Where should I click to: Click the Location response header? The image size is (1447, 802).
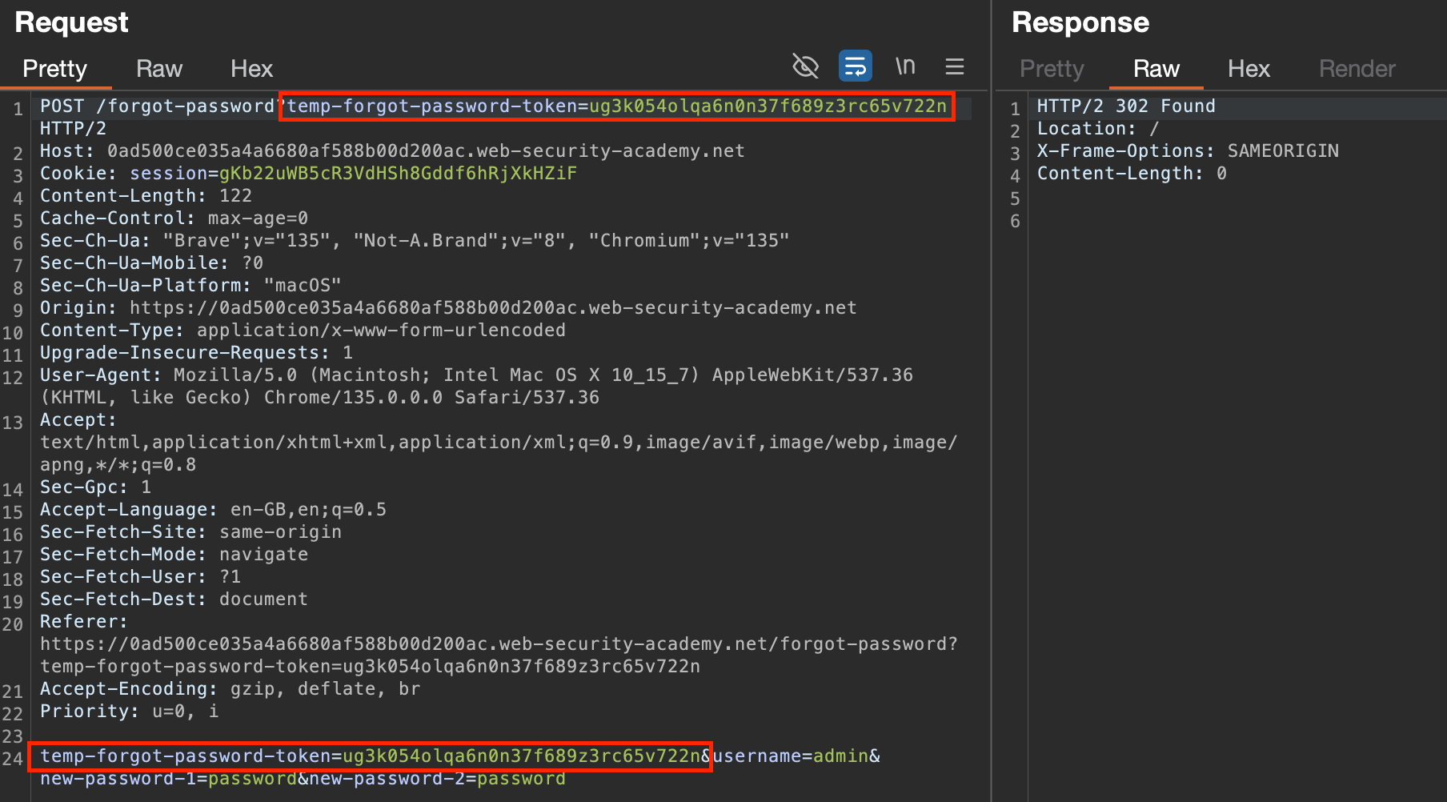coord(1097,129)
